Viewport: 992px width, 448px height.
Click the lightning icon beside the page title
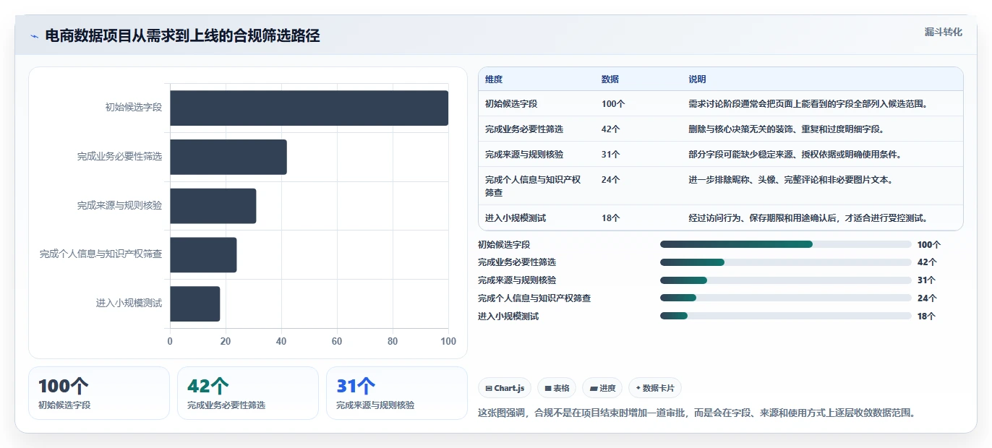click(x=34, y=36)
